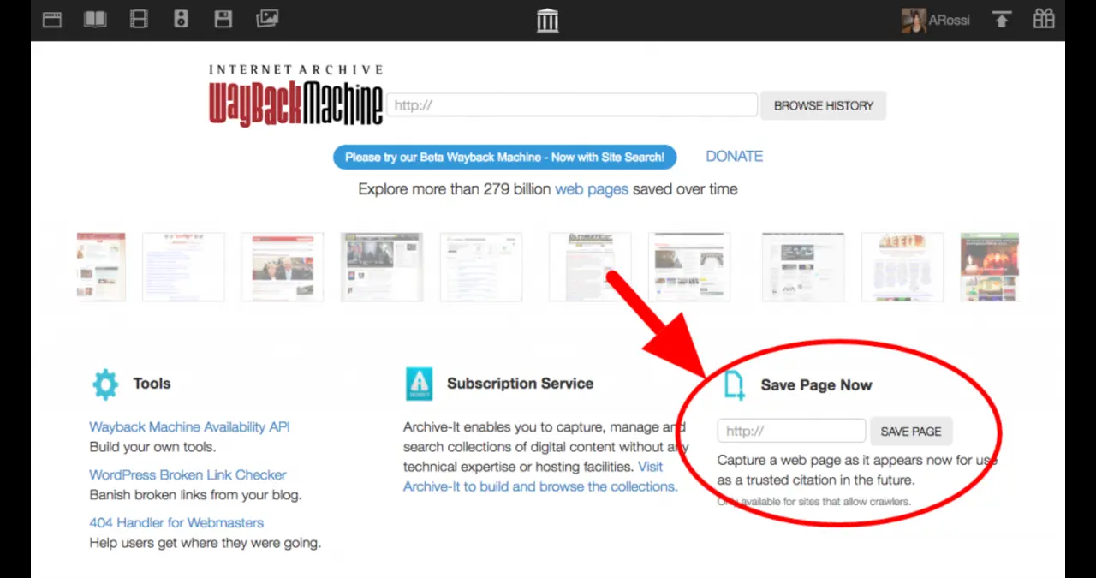
Task: Open the DONATE link
Action: (x=734, y=156)
